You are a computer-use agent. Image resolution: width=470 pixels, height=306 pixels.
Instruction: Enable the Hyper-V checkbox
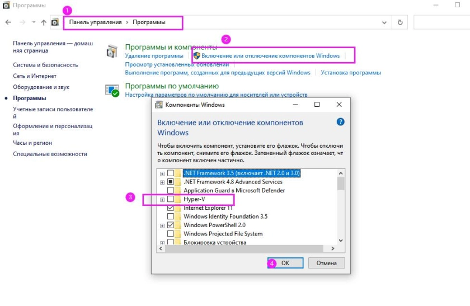(x=171, y=199)
